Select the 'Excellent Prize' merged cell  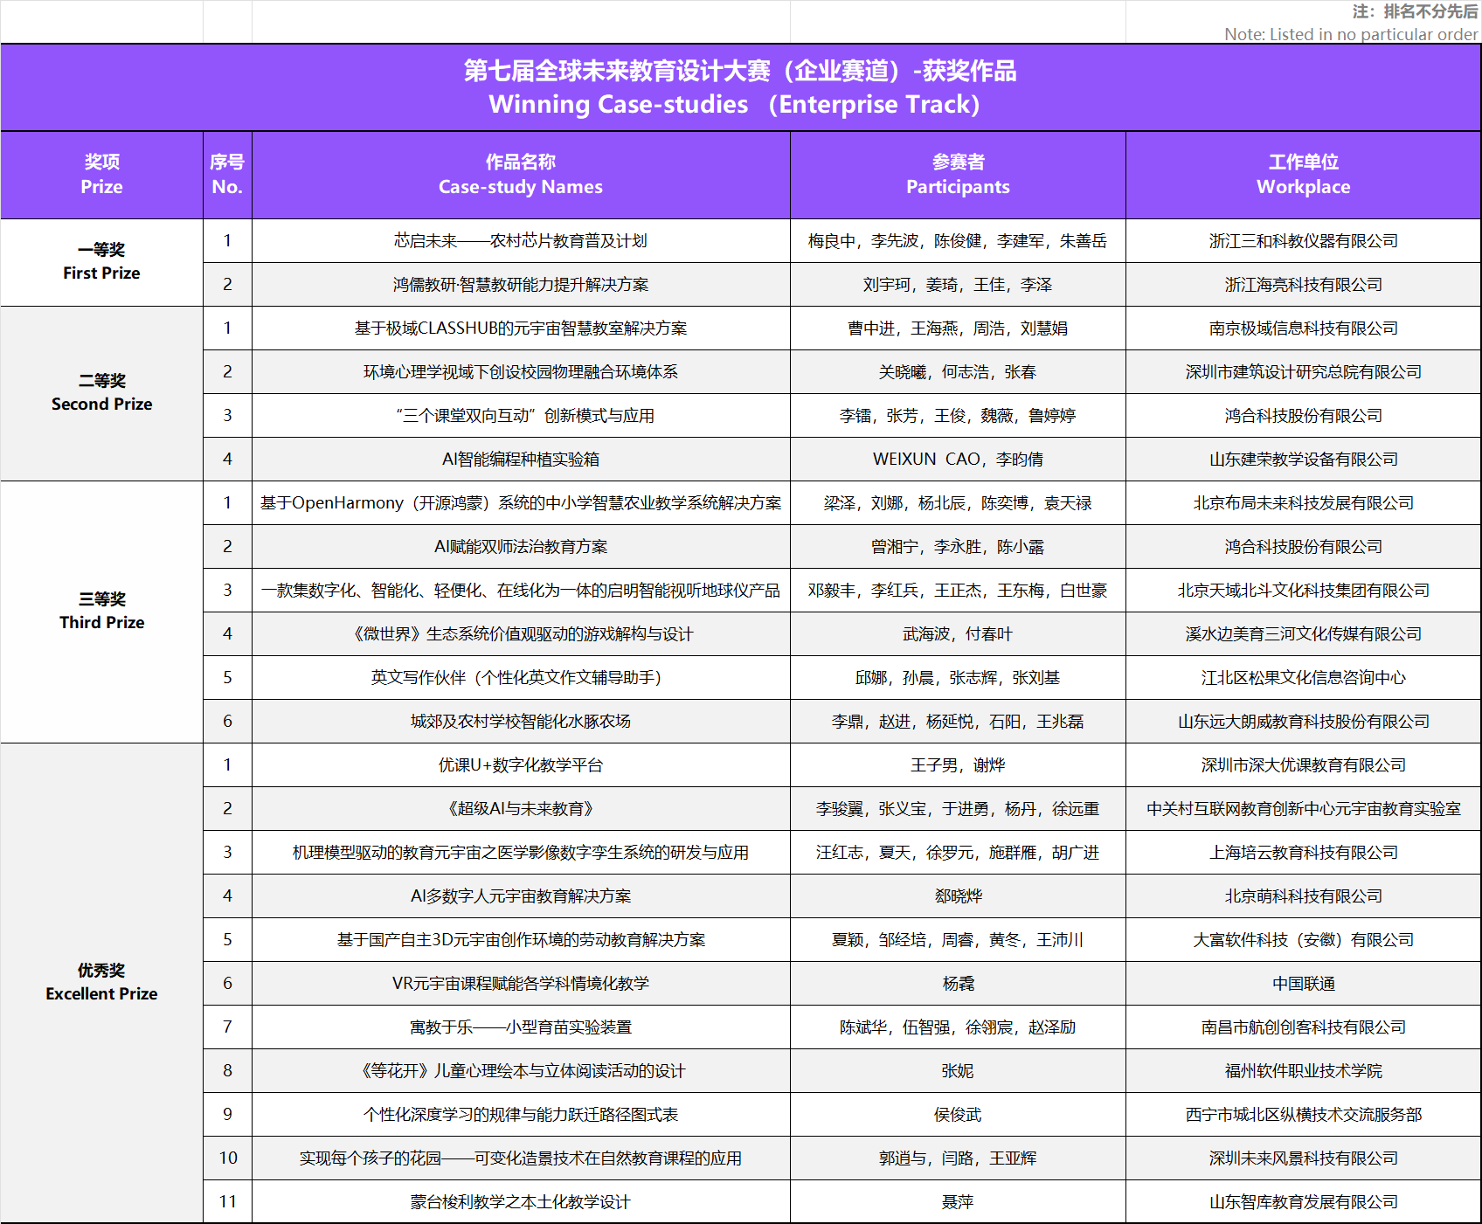(101, 983)
